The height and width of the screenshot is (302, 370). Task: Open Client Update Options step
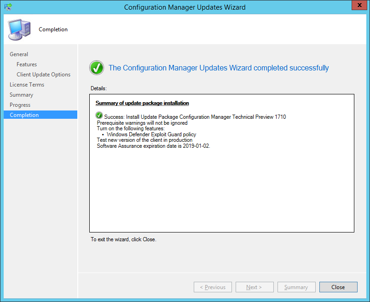click(x=43, y=75)
